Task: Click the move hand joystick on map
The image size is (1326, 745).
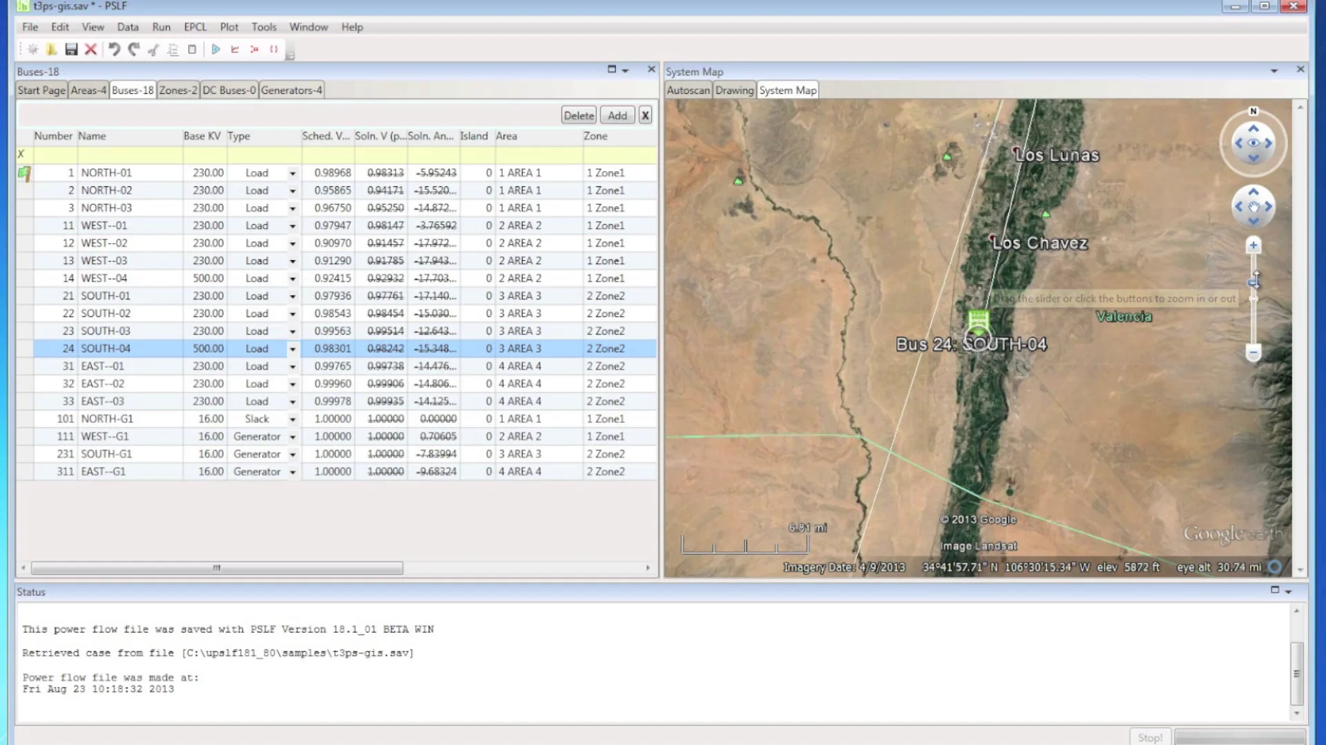Action: point(1253,206)
